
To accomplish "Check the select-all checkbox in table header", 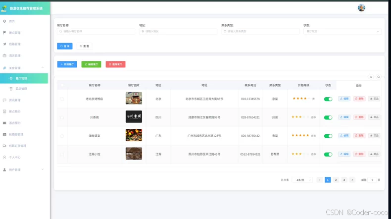I will [62, 85].
